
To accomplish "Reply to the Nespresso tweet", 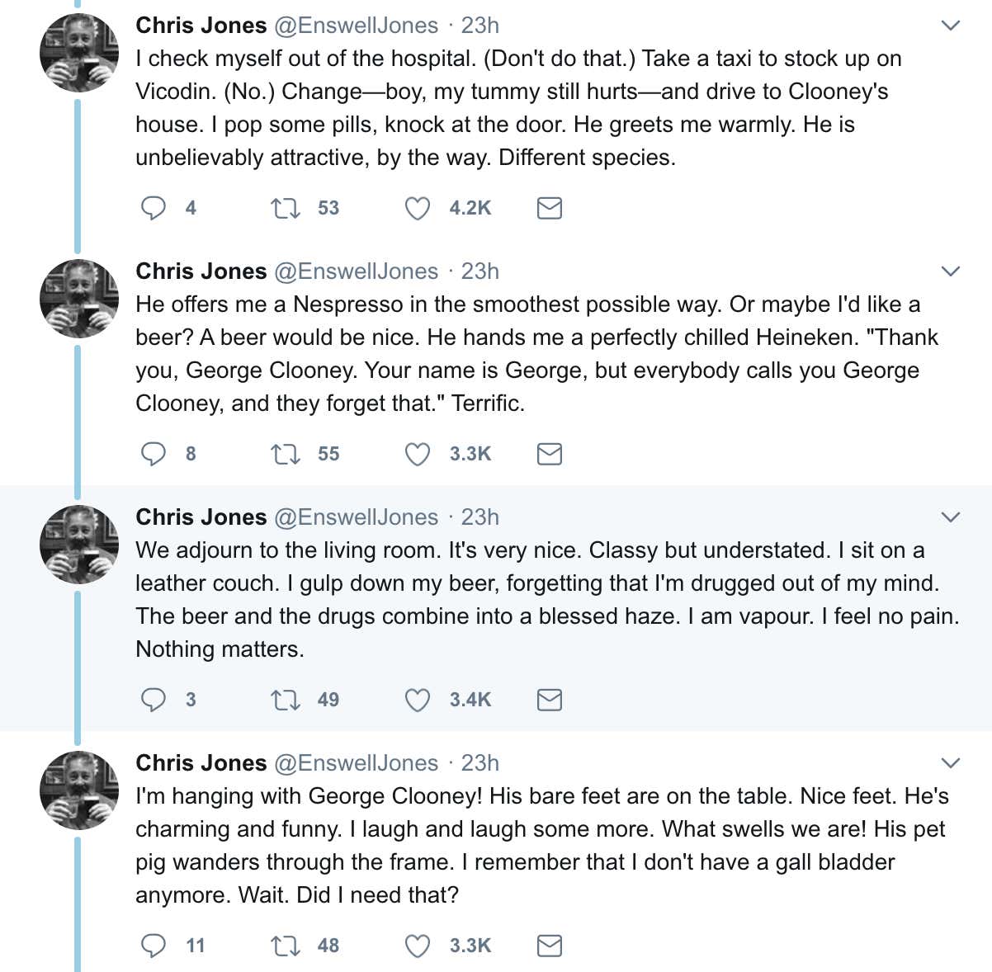I will (x=154, y=454).
